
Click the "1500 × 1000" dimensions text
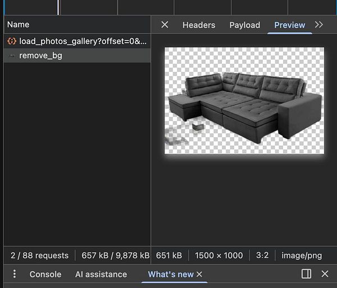point(219,255)
